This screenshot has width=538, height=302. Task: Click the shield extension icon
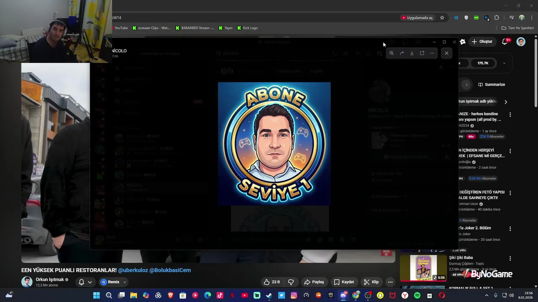pyautogui.click(x=466, y=18)
